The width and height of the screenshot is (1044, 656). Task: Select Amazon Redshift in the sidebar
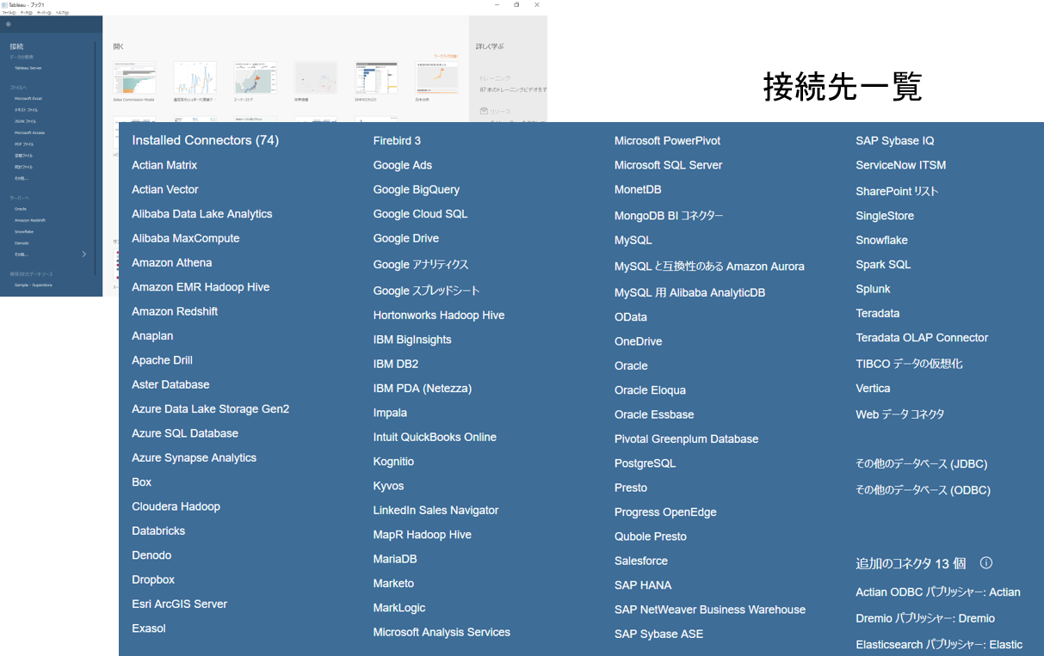(x=30, y=220)
